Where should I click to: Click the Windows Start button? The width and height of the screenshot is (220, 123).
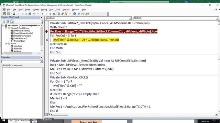click(x=4, y=120)
